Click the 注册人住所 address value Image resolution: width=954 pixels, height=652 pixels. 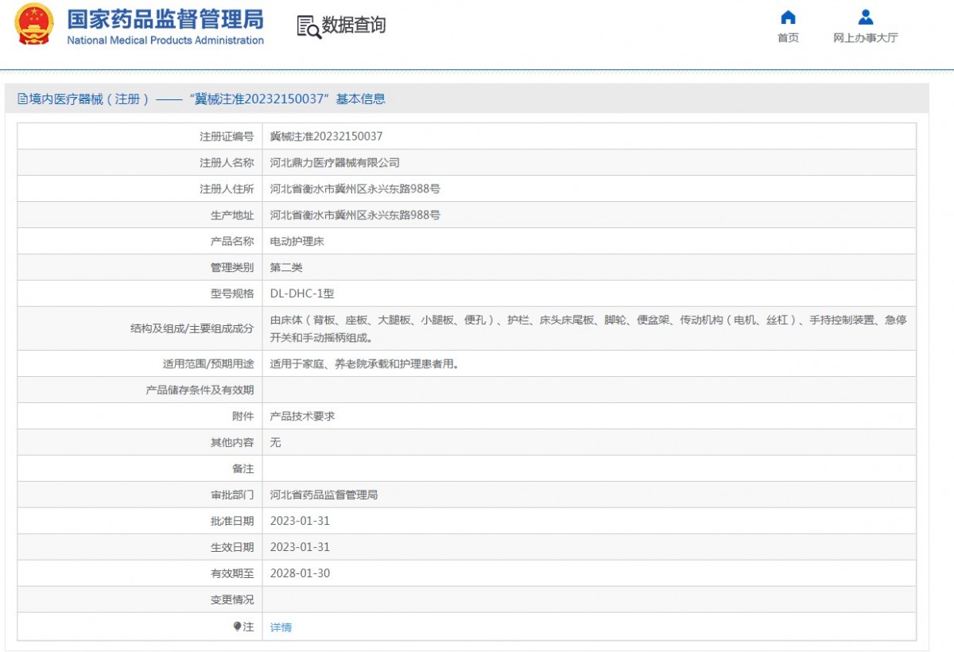(x=355, y=188)
